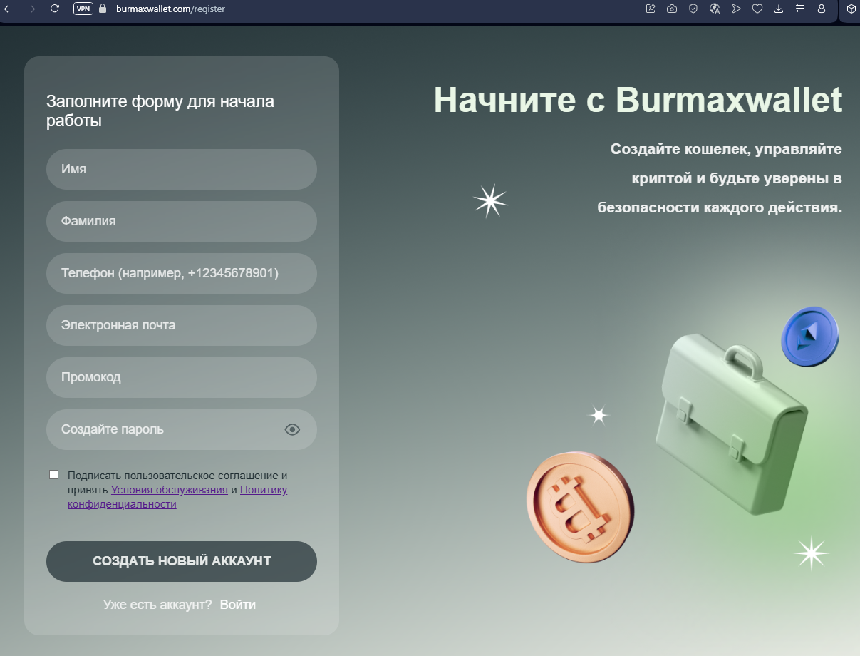Select the Промокод promo code field
The image size is (860, 656).
pos(182,377)
